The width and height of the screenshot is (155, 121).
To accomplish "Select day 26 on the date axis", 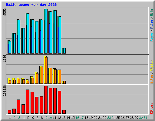I will click(x=123, y=118).
